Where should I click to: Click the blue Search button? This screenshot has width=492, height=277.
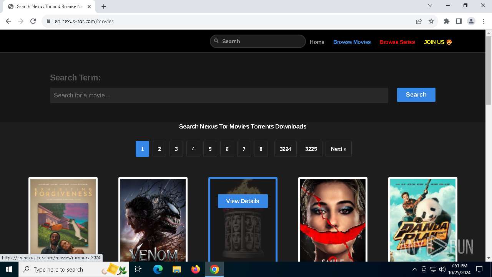tap(416, 95)
